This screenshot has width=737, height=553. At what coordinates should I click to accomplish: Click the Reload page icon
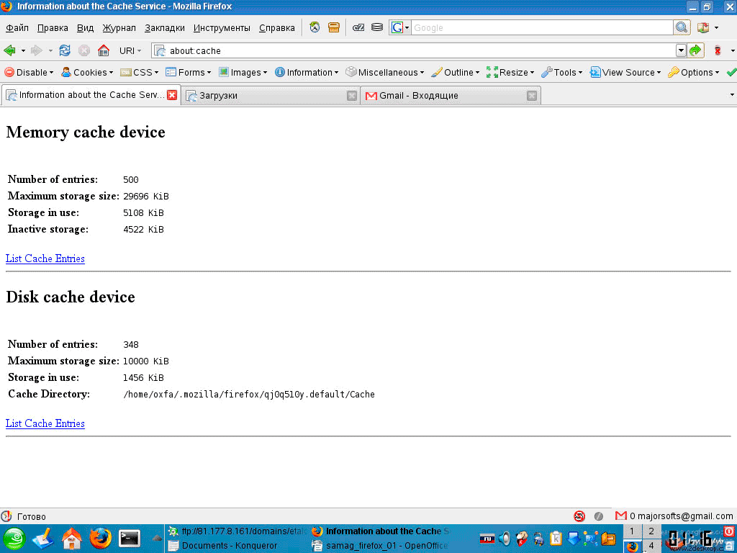(x=65, y=50)
